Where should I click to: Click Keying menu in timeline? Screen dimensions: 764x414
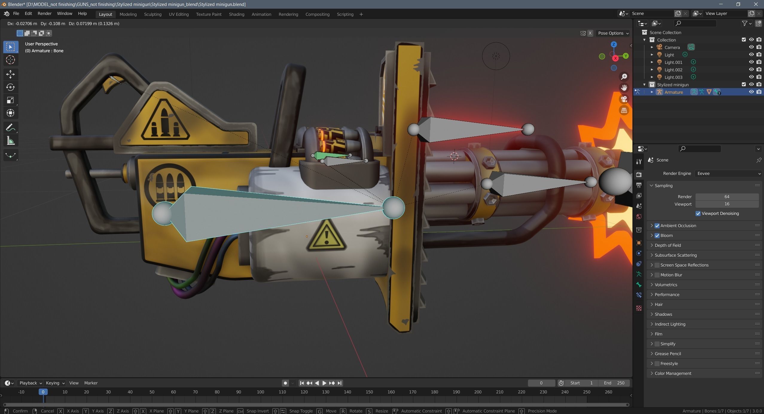[x=55, y=383]
